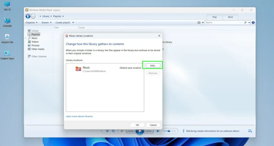Click into the Search field

pyautogui.click(x=224, y=22)
